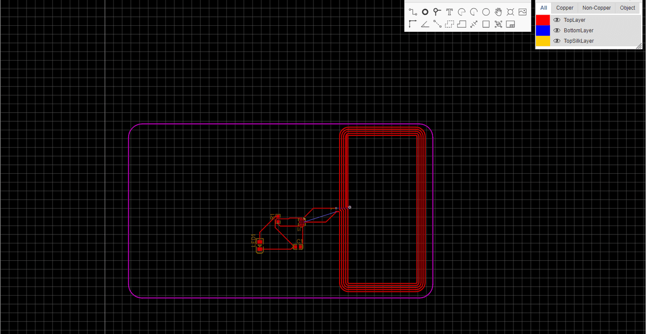Click the blue BottomLayer color swatch

coord(543,31)
